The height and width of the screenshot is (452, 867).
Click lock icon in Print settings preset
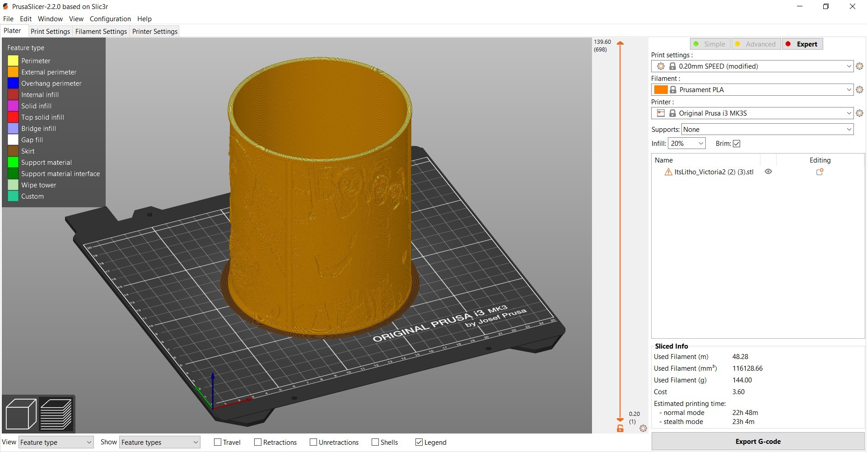click(672, 66)
